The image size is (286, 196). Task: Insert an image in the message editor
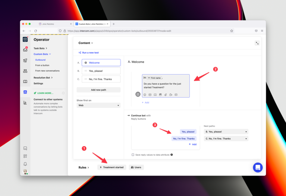click(160, 94)
